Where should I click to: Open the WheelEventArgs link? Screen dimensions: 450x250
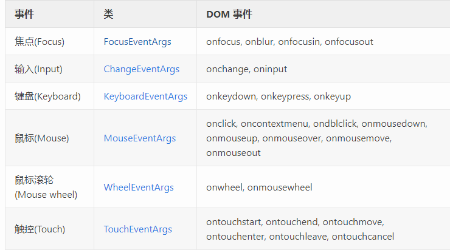(x=139, y=187)
